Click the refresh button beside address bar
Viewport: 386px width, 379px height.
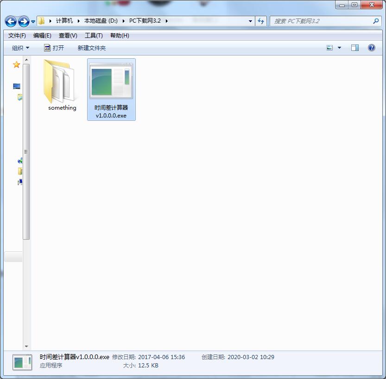[261, 21]
